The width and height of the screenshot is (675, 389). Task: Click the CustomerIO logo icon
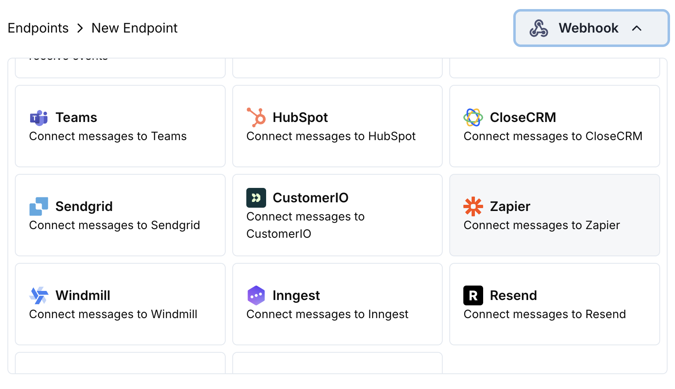pyautogui.click(x=256, y=198)
